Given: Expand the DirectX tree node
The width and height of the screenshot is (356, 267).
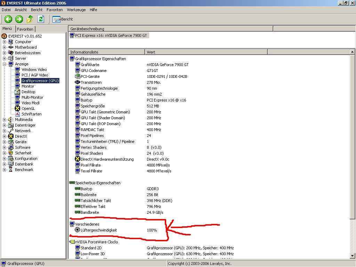Looking at the screenshot, I should click(4, 136).
